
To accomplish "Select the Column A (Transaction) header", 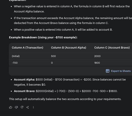I will 28,48.
